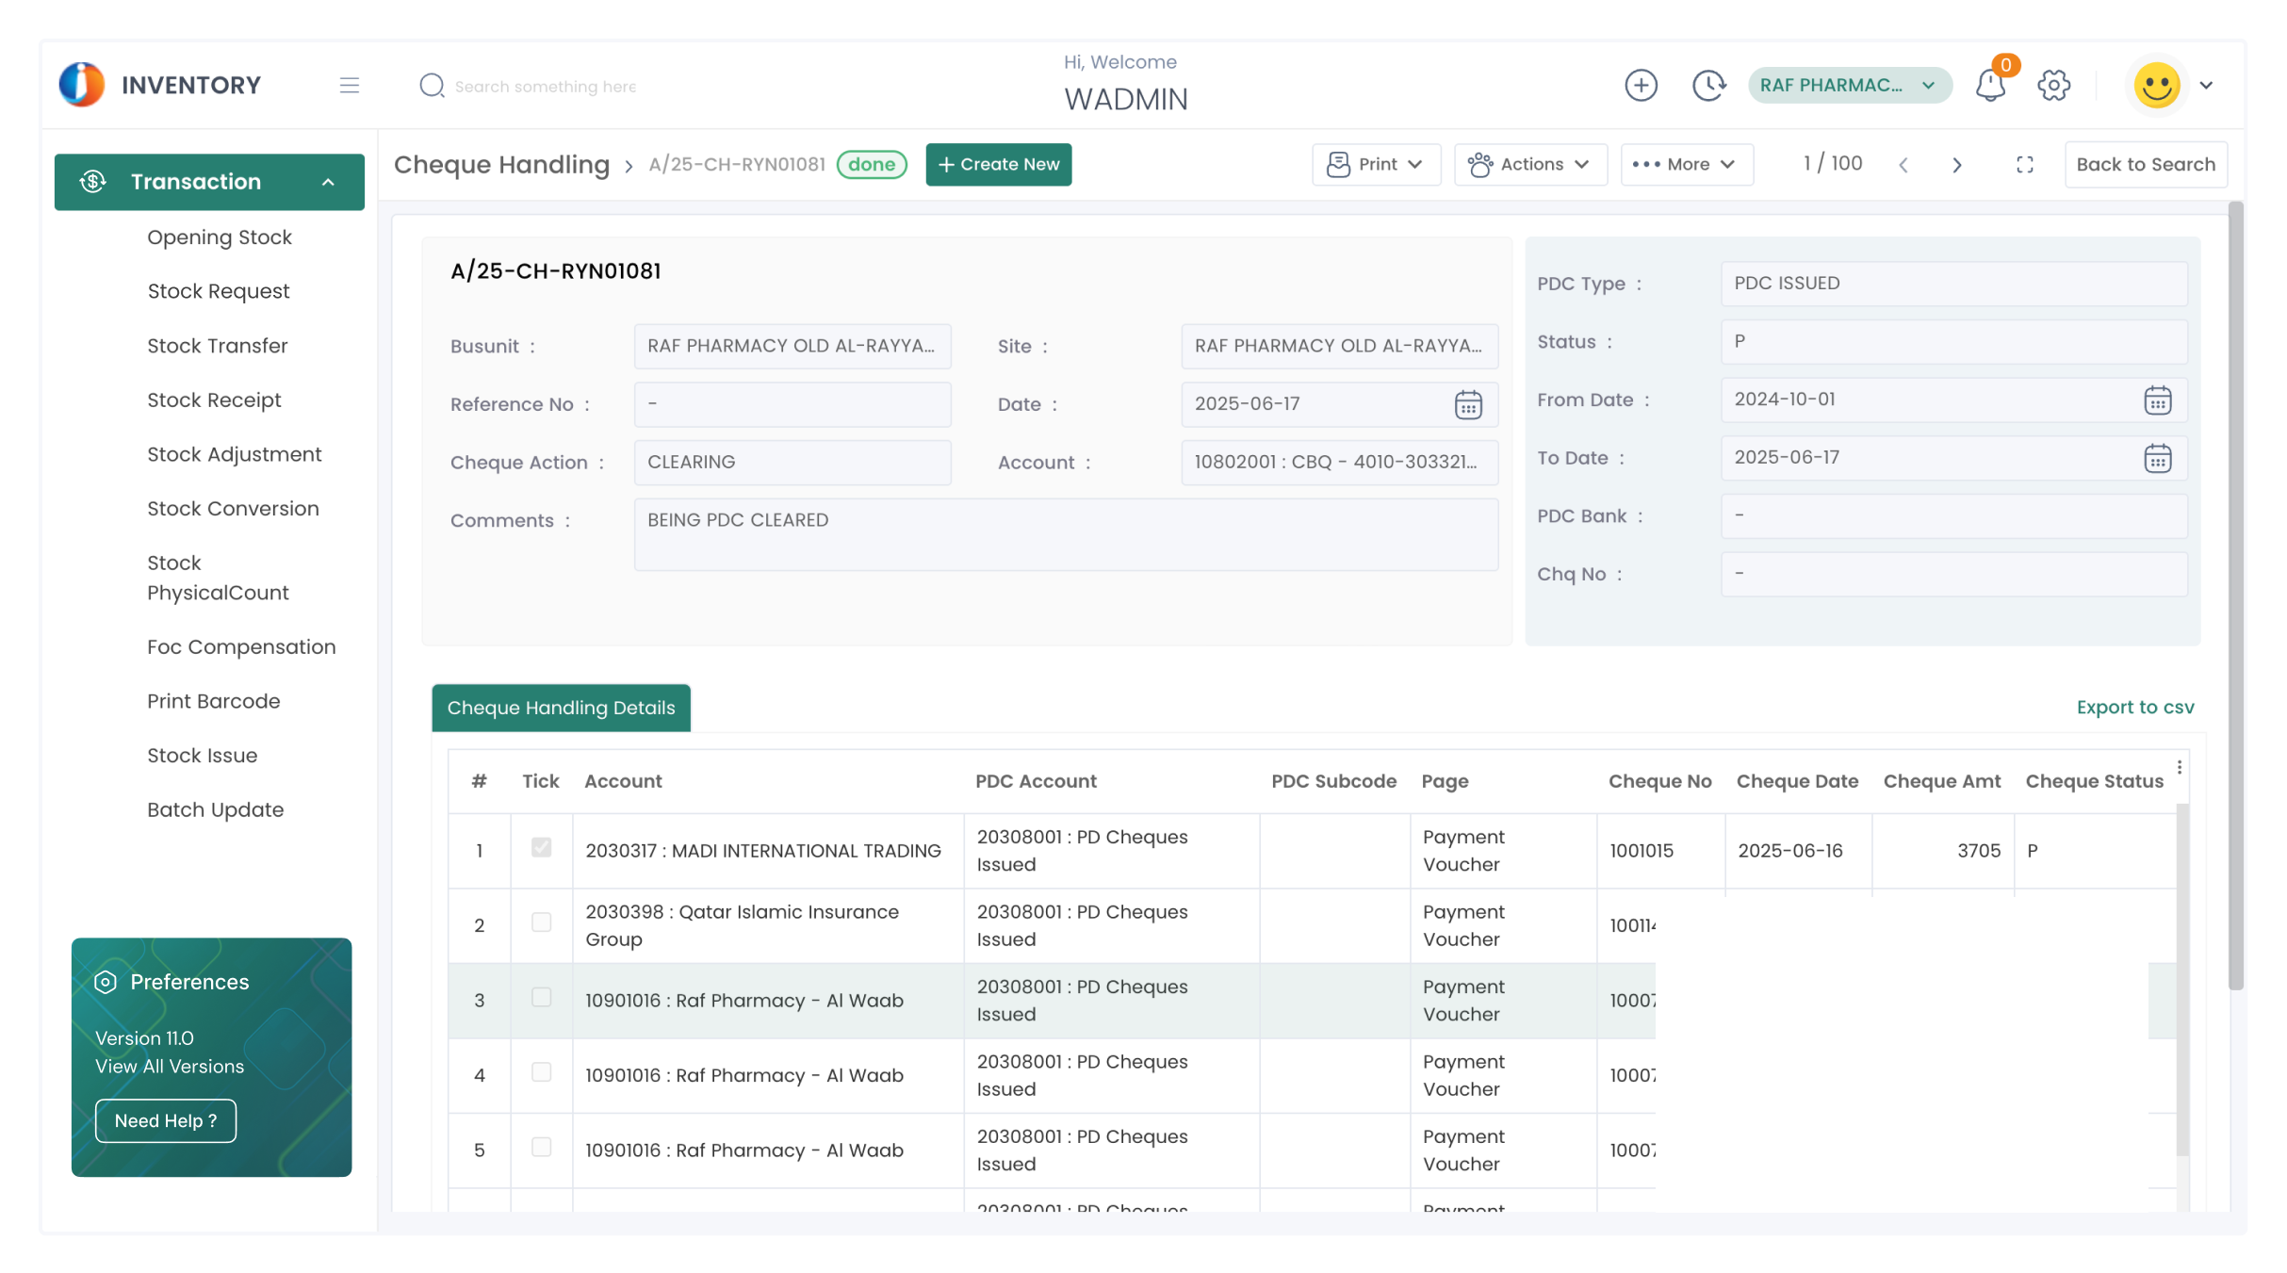Click the Cheque No column header

1659,781
